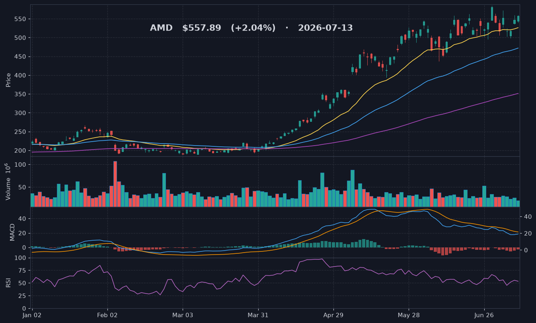Select the 500 price axis tick
This screenshot has width=536, height=323.
click(x=20, y=38)
